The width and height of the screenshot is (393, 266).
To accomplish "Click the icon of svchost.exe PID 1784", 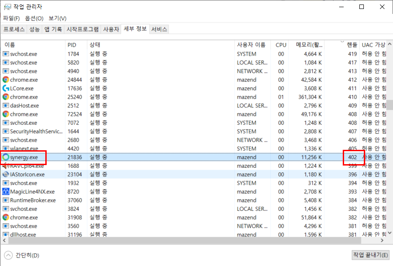I will 6,54.
